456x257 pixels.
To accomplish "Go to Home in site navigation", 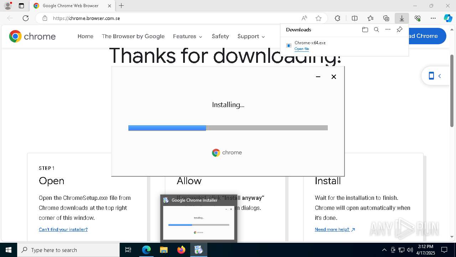I will pos(85,36).
